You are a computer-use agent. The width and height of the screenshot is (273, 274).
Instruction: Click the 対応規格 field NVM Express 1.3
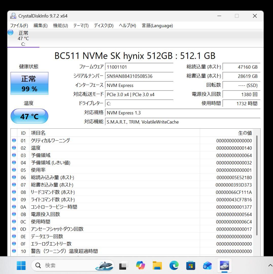(x=183, y=113)
